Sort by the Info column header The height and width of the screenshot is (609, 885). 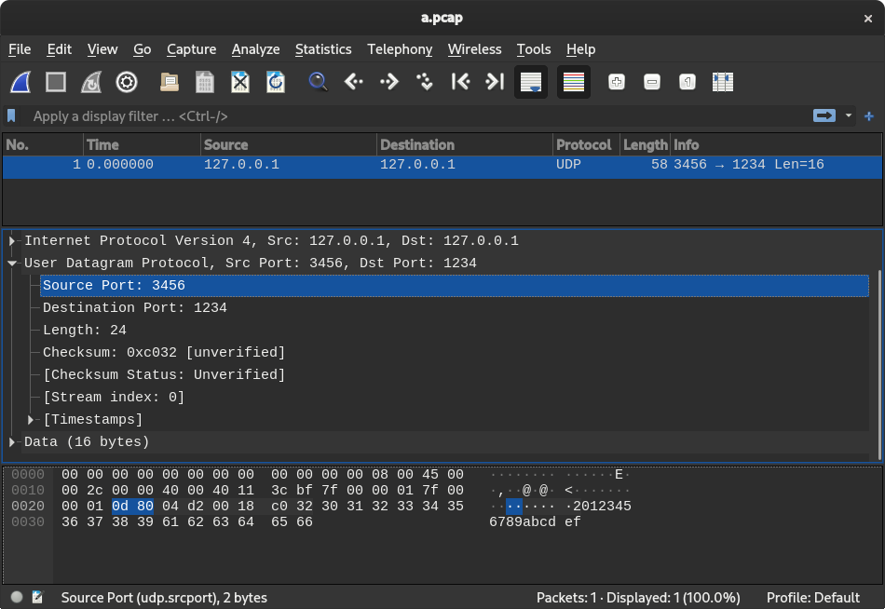pyautogui.click(x=776, y=145)
